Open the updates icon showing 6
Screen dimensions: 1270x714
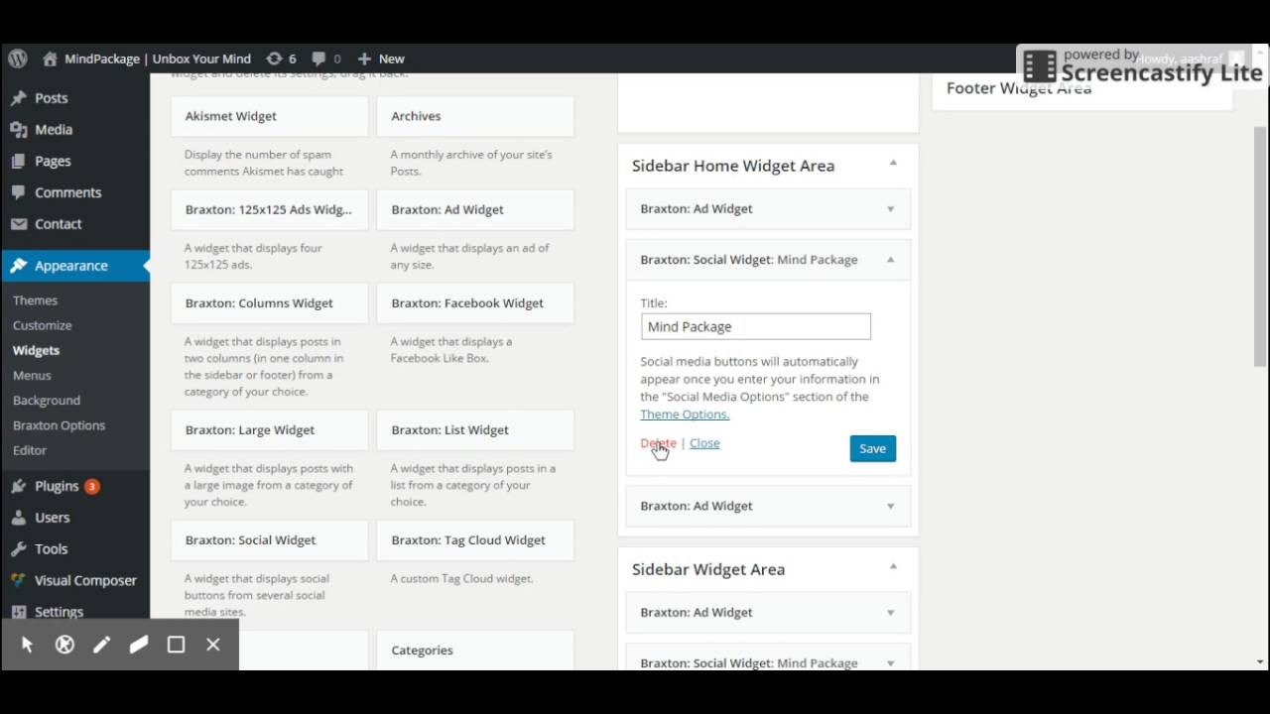point(274,59)
